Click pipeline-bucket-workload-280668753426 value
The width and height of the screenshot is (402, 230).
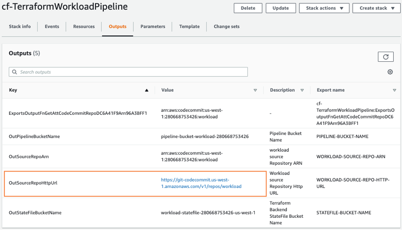(205, 136)
